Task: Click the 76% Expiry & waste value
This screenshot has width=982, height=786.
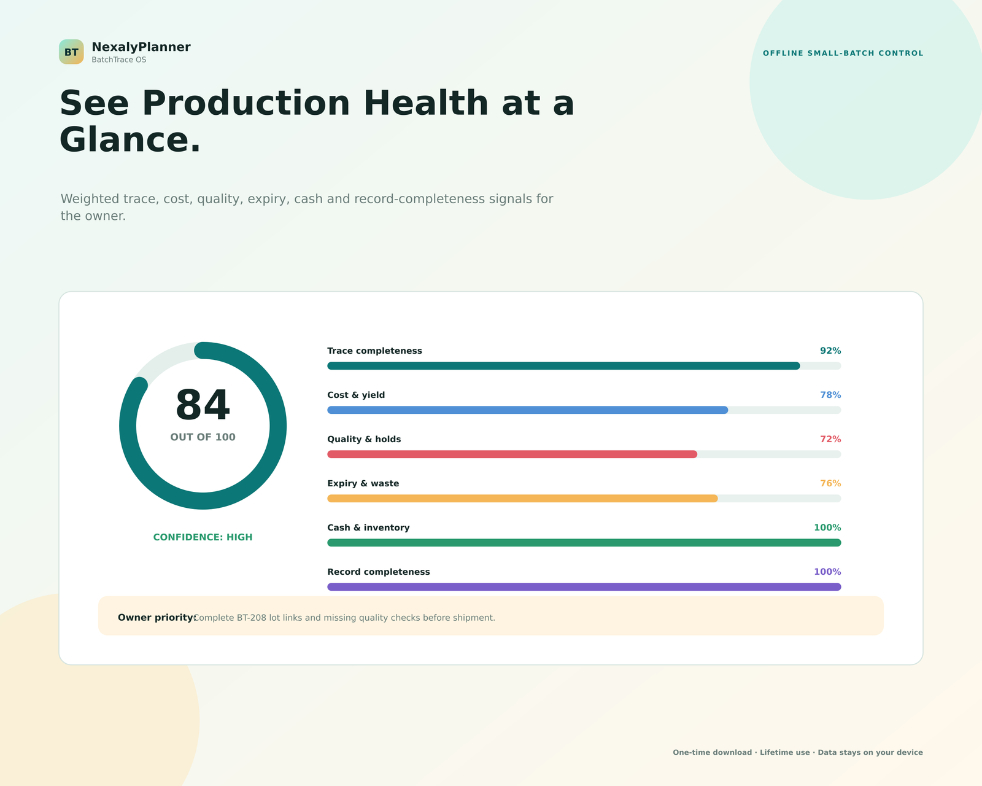Action: coord(830,483)
